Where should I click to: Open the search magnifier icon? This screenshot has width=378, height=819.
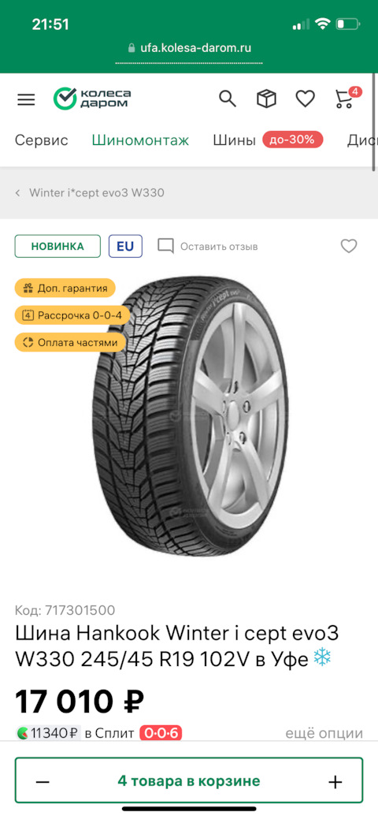click(x=227, y=99)
